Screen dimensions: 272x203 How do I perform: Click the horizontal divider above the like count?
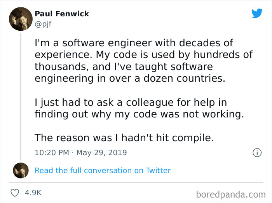[x=136, y=182]
